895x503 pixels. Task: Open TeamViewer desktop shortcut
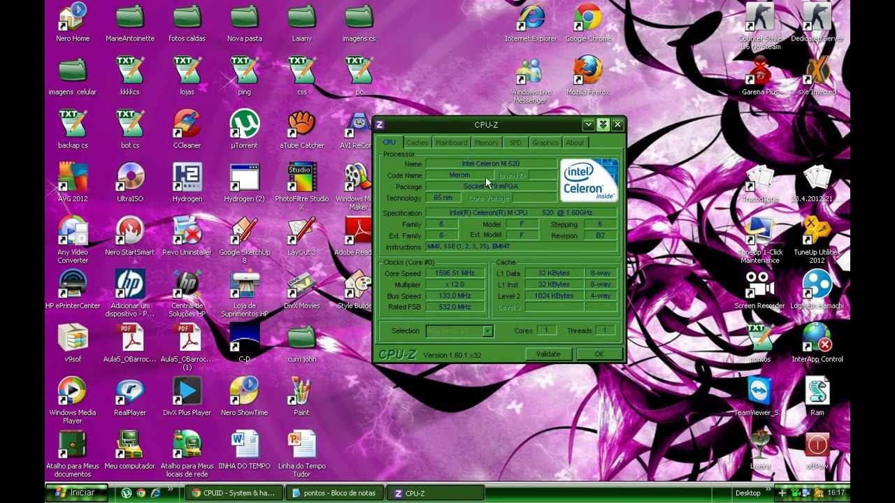[760, 397]
